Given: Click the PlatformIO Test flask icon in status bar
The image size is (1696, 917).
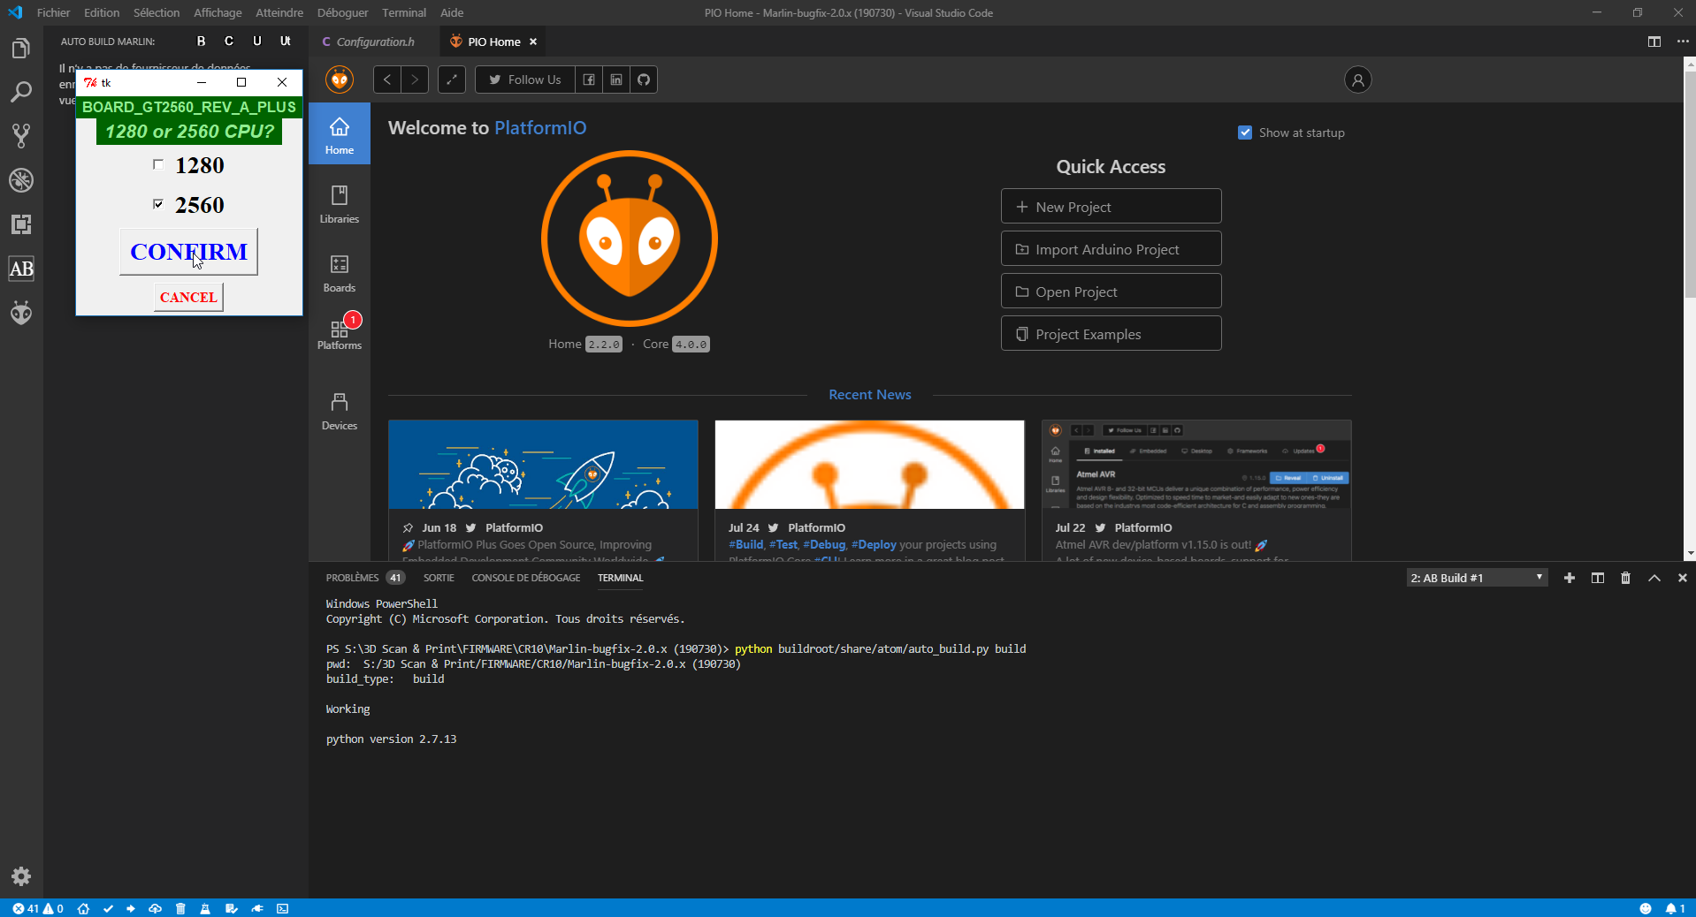Looking at the screenshot, I should point(205,908).
